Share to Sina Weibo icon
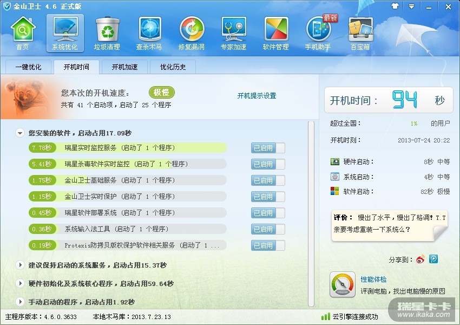The height and width of the screenshot is (325, 460). click(x=420, y=259)
